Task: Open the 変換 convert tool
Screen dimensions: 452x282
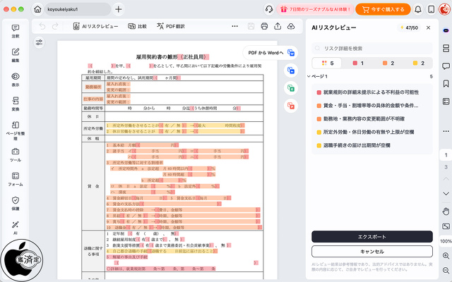Action: coord(16,104)
